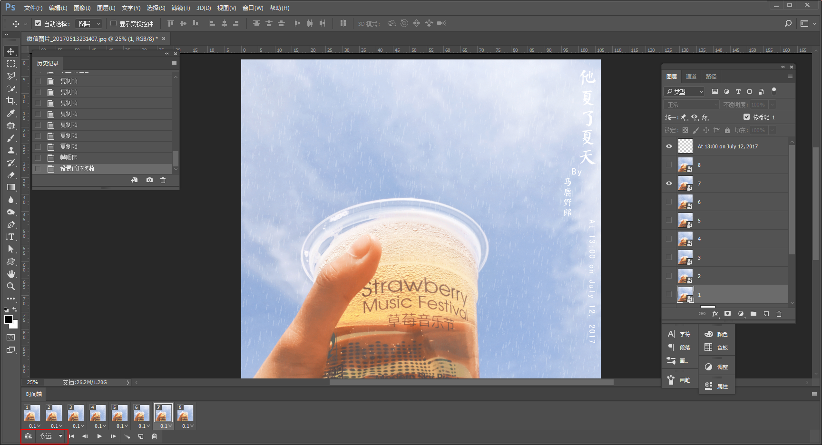Go to the first animation frame
The image size is (822, 445).
pos(71,436)
